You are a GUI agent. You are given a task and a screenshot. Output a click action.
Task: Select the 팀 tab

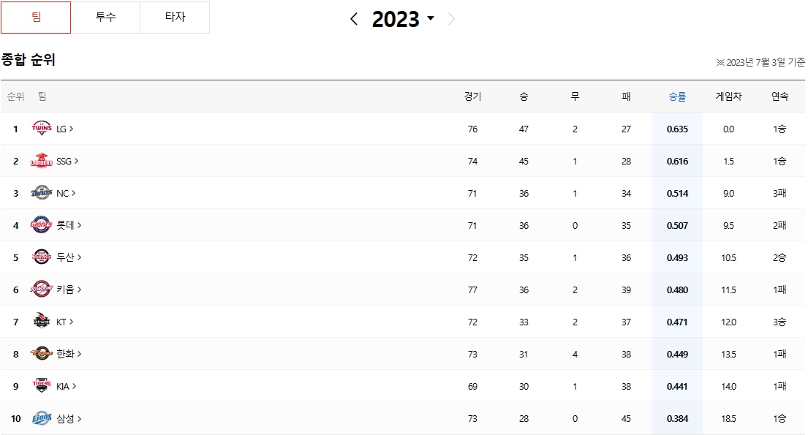click(x=36, y=17)
